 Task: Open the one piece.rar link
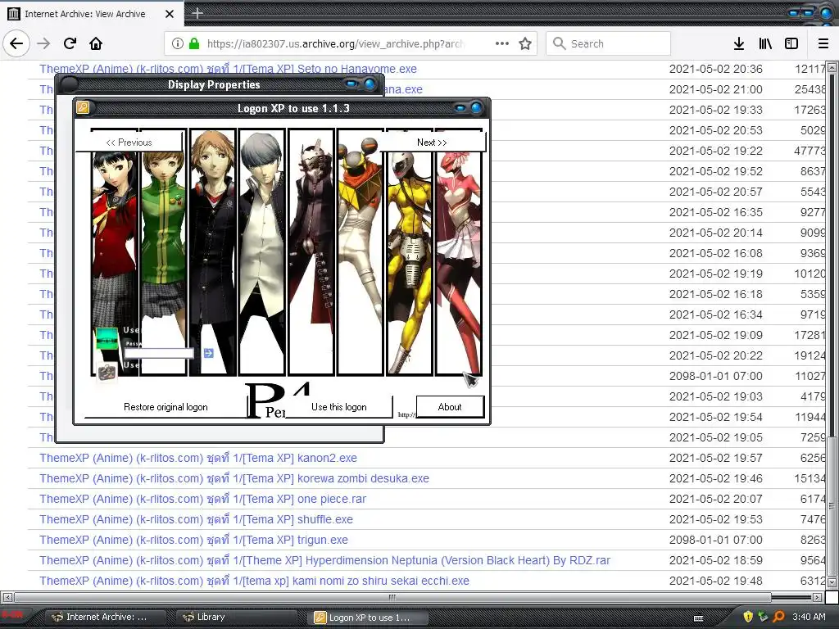(x=203, y=499)
